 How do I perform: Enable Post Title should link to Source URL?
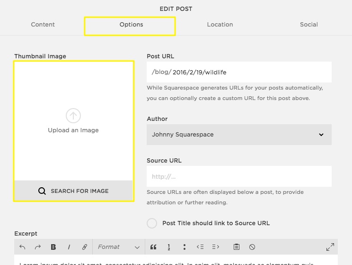[152, 223]
